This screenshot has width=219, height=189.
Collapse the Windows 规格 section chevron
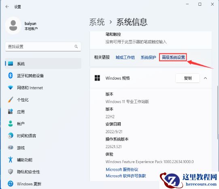(x=205, y=78)
